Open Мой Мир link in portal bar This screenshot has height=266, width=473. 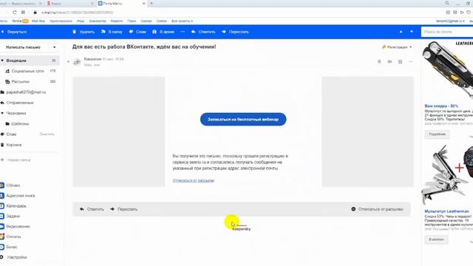[x=38, y=21]
